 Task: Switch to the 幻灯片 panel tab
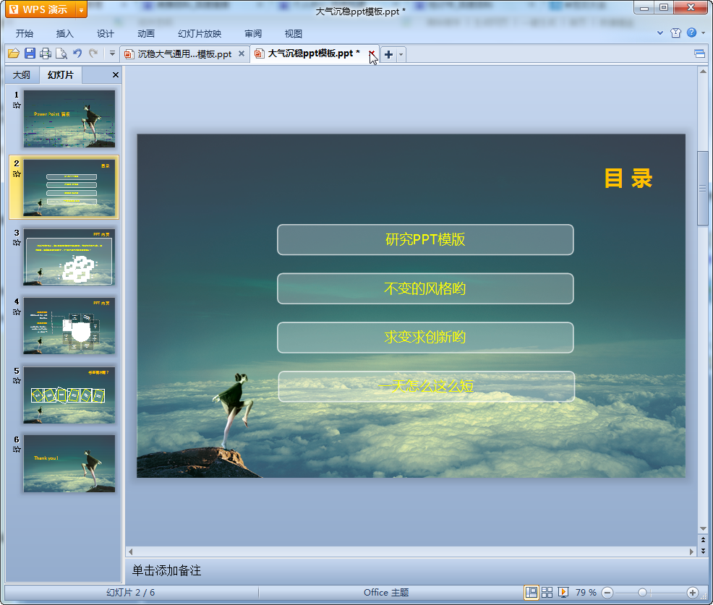point(61,75)
